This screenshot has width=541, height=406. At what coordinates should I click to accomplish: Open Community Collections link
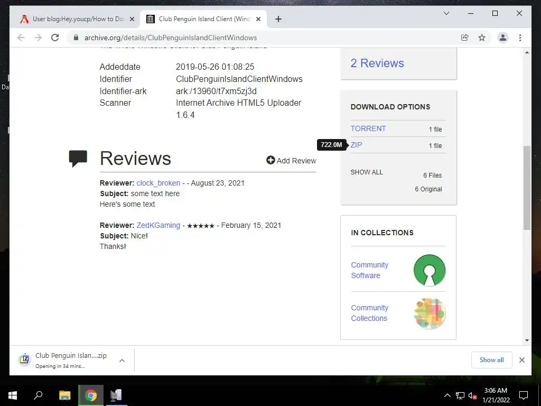coord(369,313)
